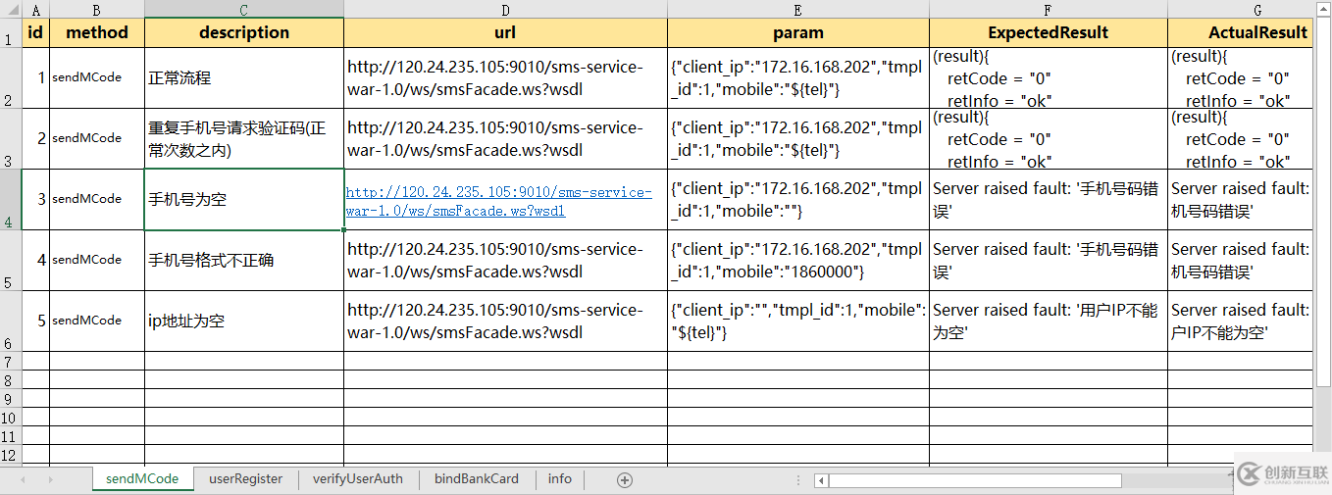Switch to the userRegister sheet tab
Screen dimensions: 1332x495
[x=245, y=479]
